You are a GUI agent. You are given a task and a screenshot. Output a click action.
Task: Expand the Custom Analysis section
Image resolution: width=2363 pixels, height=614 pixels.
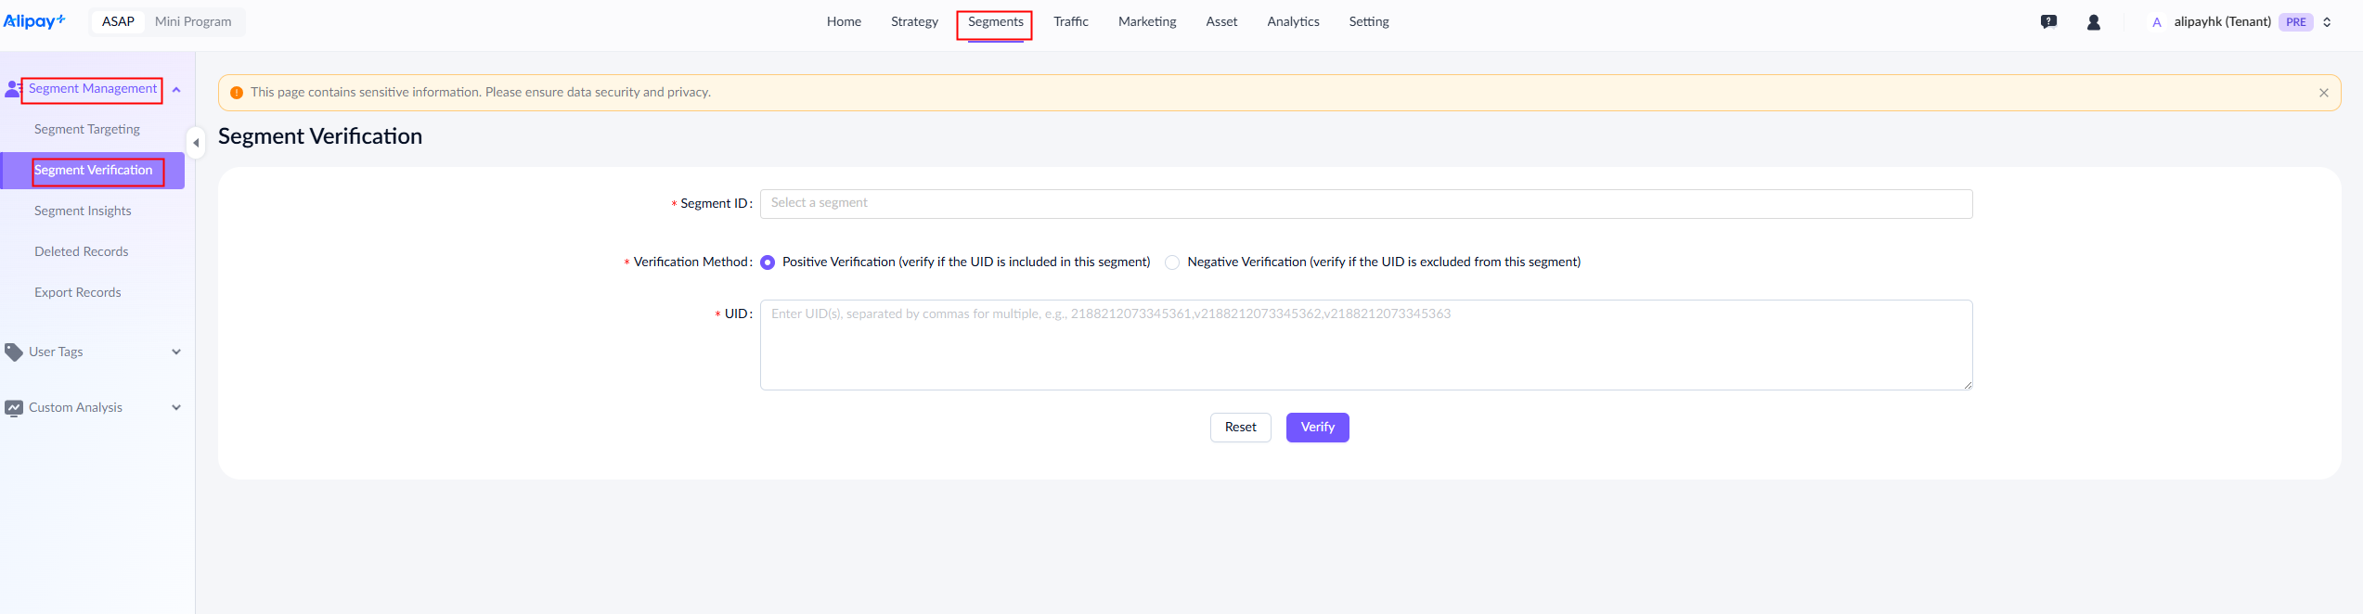point(176,408)
